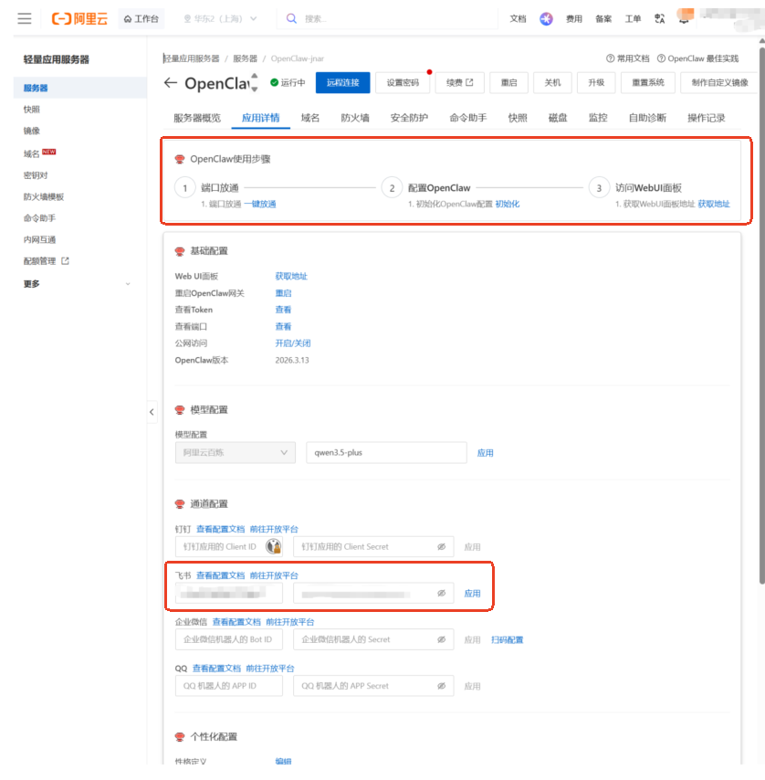Reveal the QQ APP Secret
Image resolution: width=765 pixels, height=780 pixels.
pyautogui.click(x=441, y=686)
